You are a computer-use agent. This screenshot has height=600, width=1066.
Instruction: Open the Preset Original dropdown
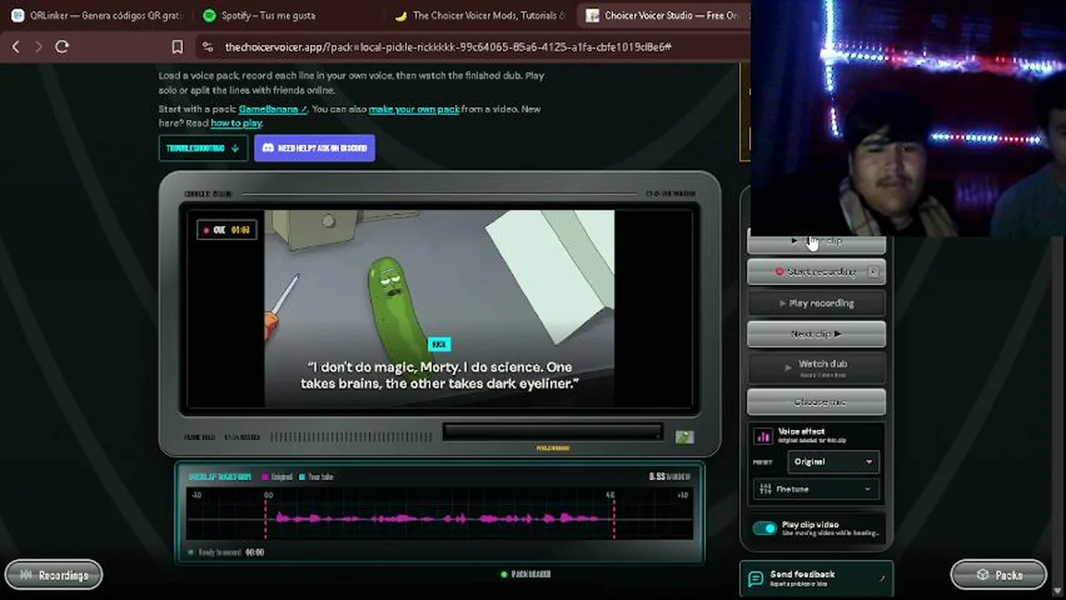pyautogui.click(x=832, y=462)
